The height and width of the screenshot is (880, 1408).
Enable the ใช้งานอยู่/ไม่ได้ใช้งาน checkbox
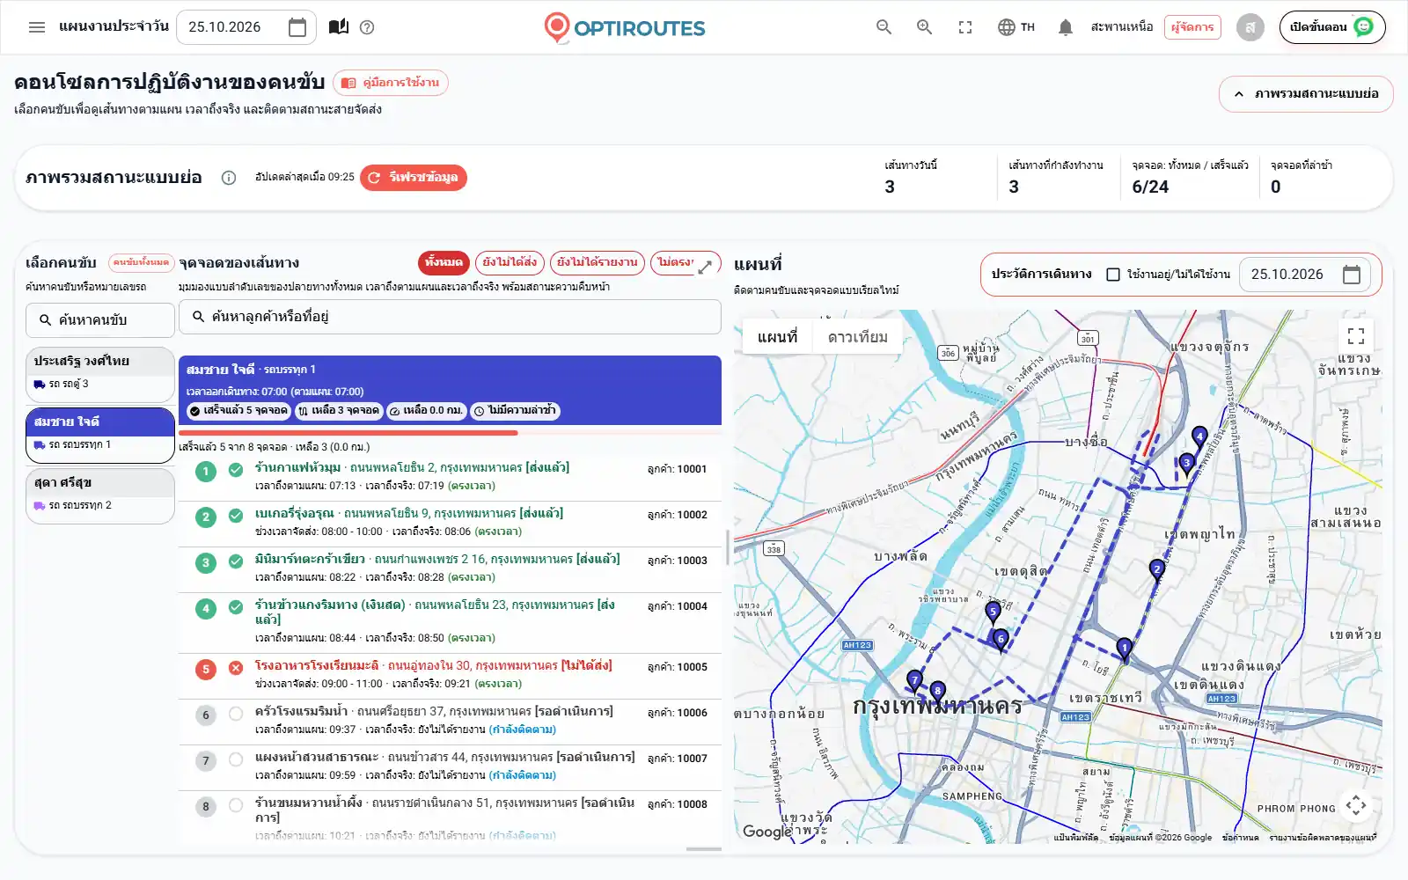pos(1113,275)
